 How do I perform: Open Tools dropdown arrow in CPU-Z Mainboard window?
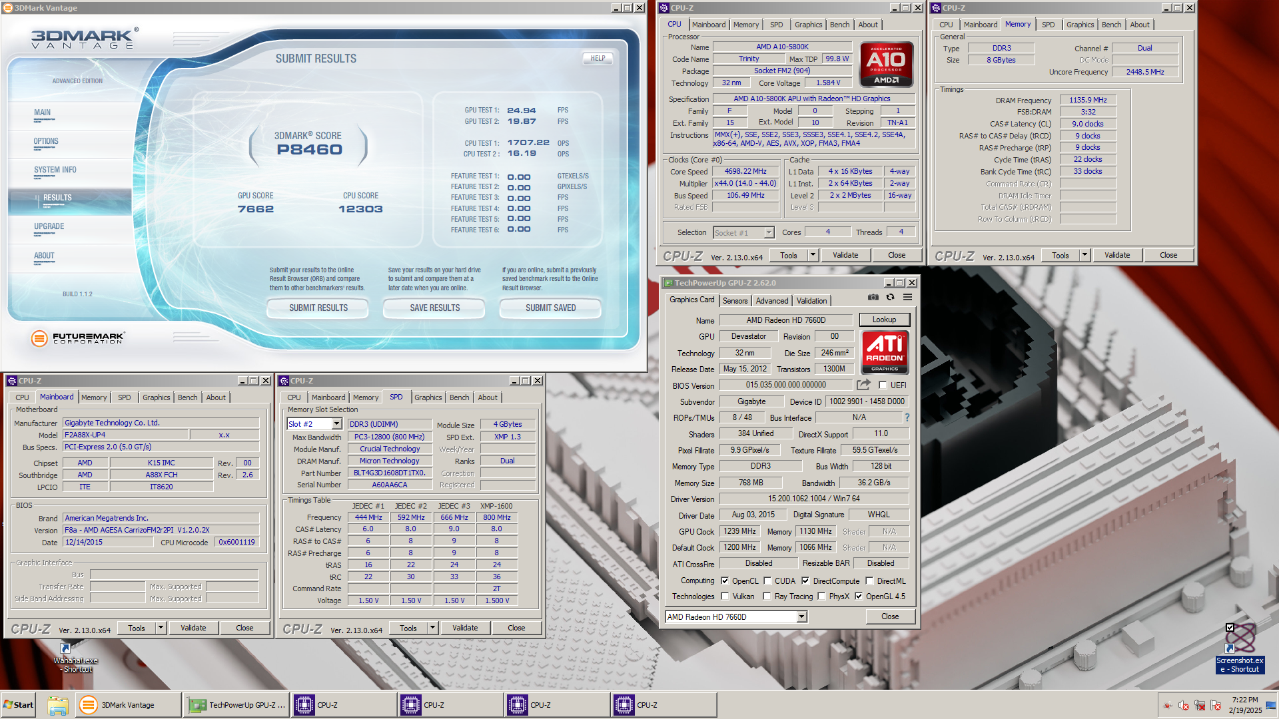(161, 628)
